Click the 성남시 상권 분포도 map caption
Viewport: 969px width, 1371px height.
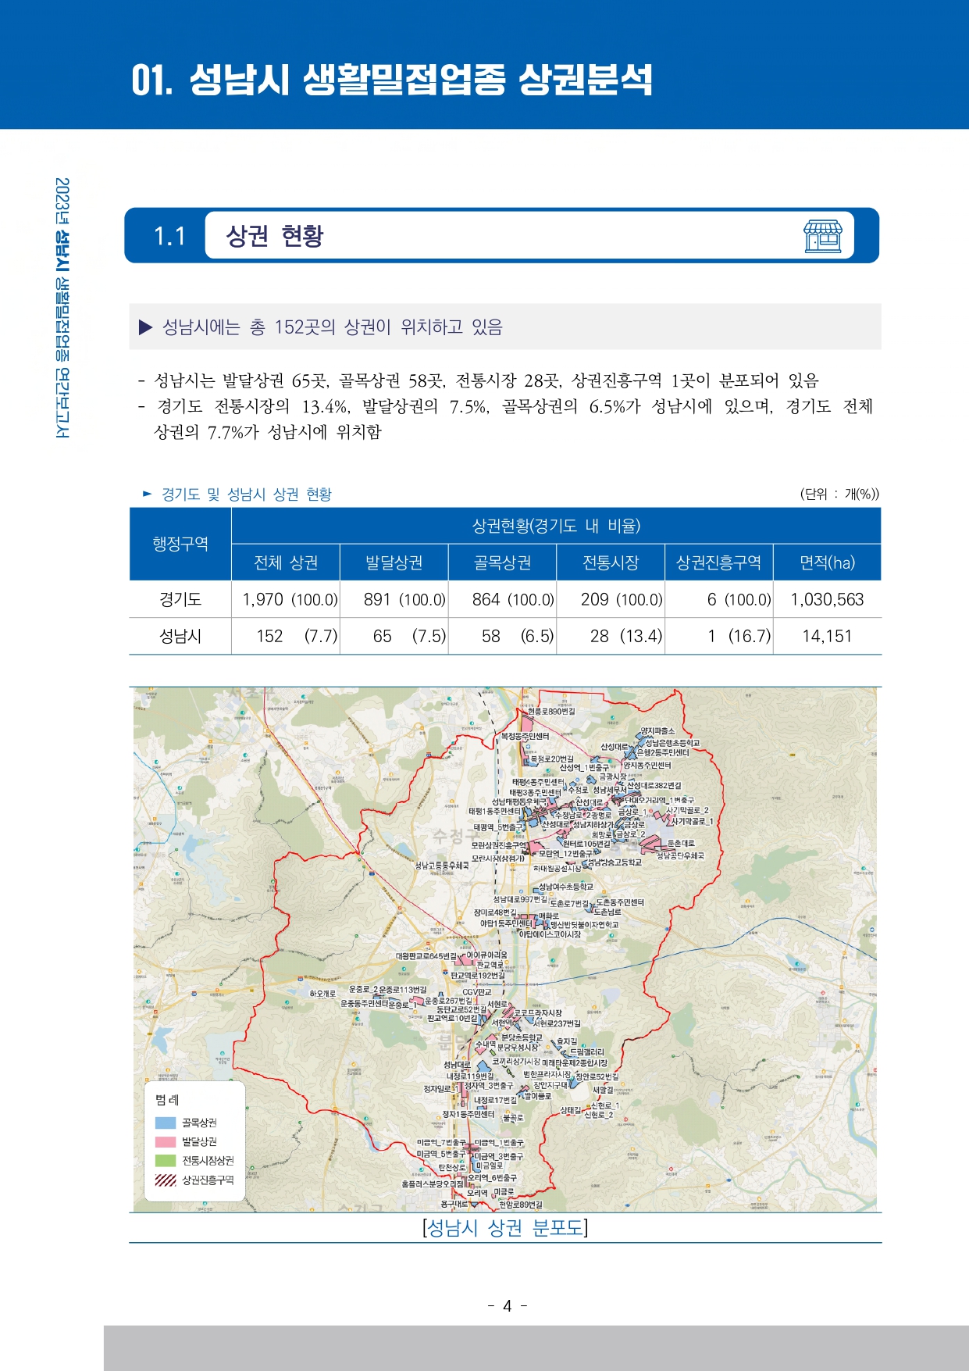504,1228
